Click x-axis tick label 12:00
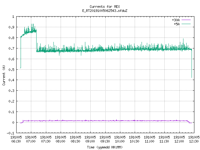This screenshot has width=200, height=150. tap(179, 141)
